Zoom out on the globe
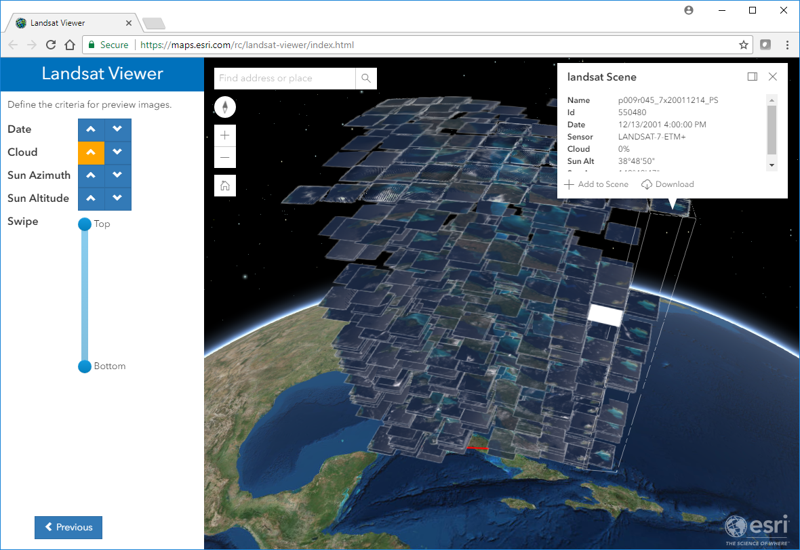The image size is (800, 550). point(225,158)
